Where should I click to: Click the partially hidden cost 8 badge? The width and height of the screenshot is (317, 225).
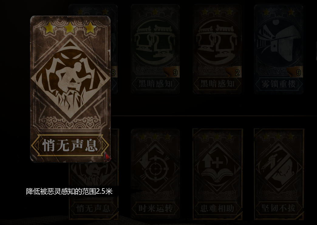point(114,72)
